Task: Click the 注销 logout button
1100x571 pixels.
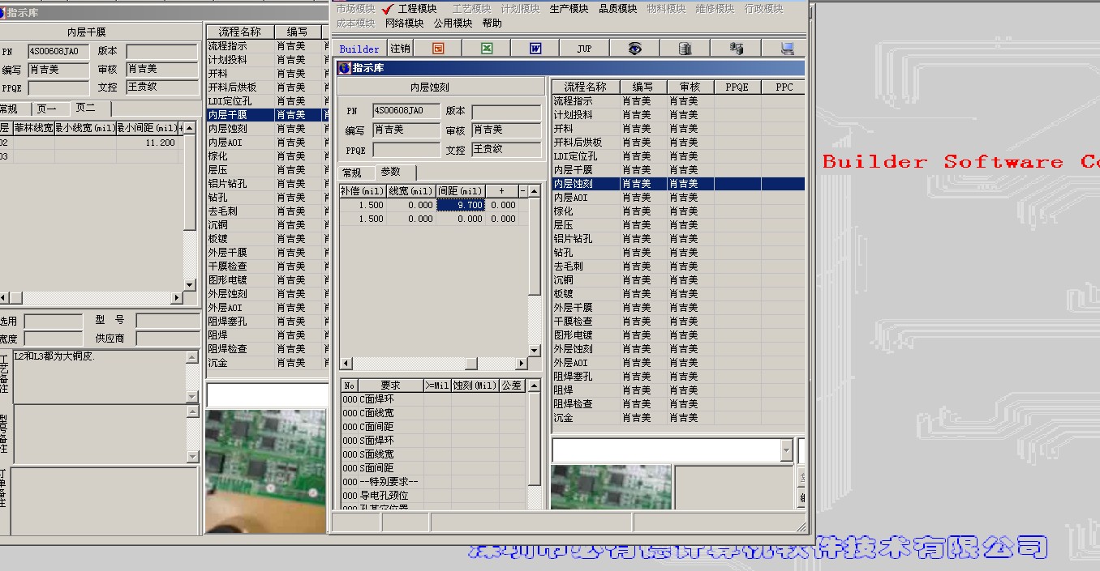Action: pyautogui.click(x=400, y=49)
